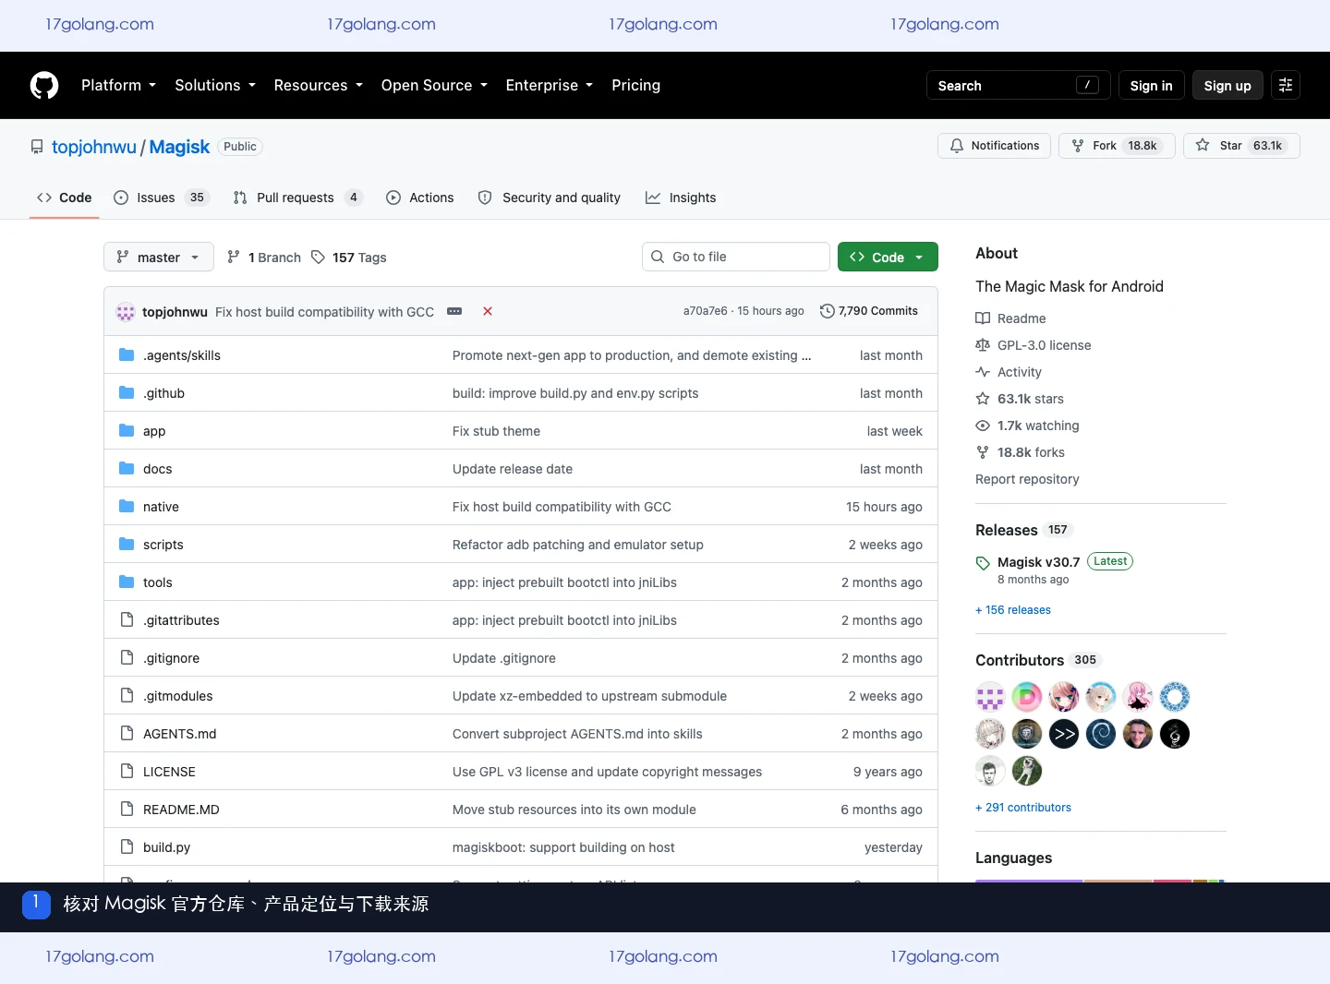Go to the Actions tab

(420, 198)
